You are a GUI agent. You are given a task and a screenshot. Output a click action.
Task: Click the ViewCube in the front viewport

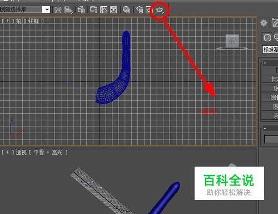click(232, 42)
